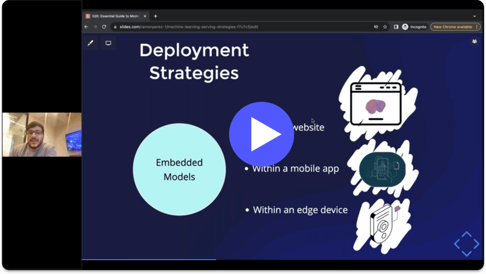Bookmark this page with the star icon
Screen dimensions: 486x274
[385, 27]
